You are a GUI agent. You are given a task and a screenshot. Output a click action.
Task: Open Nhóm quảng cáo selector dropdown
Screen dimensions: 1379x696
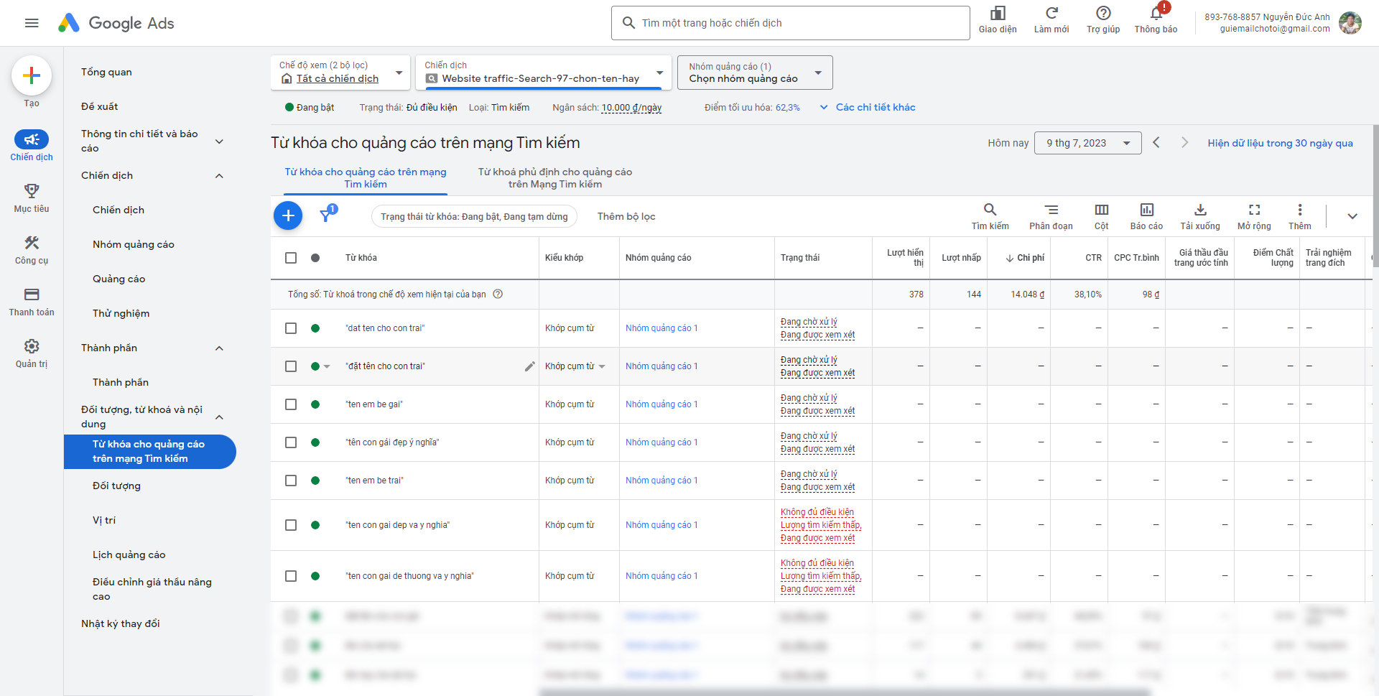754,73
